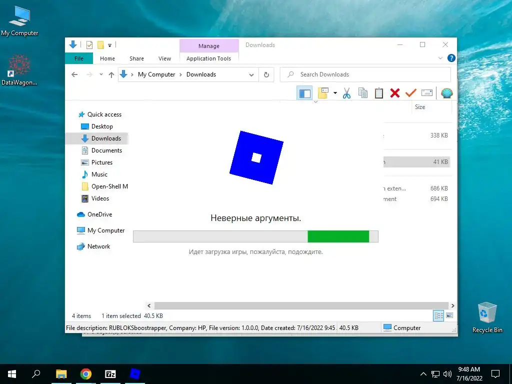Open the Share ribbon tab
Screen dimensions: 512x384
pos(136,58)
